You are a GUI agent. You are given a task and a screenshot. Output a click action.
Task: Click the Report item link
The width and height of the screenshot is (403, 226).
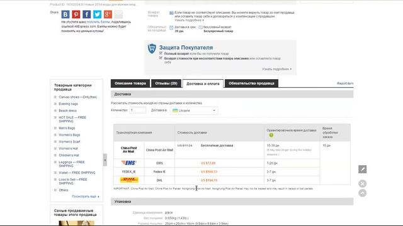coord(345,83)
